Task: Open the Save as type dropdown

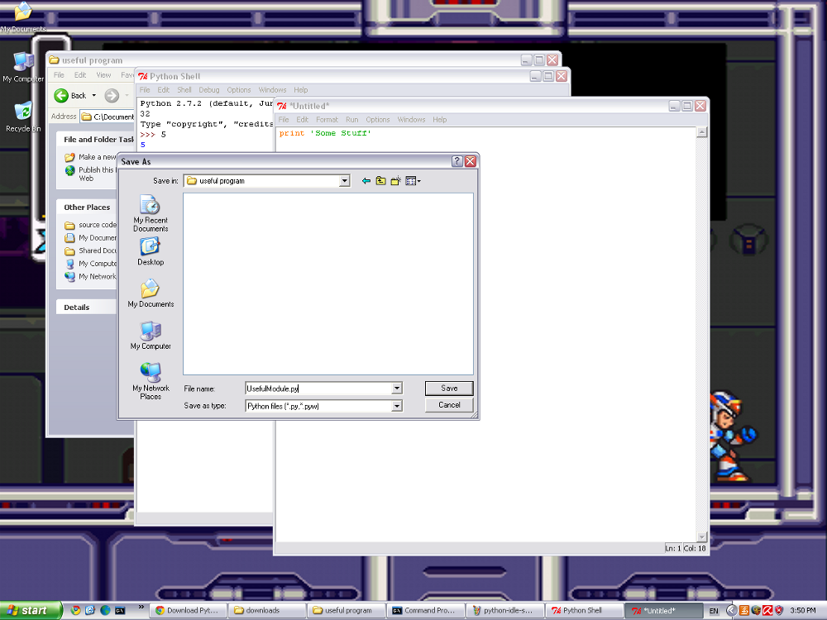Action: pyautogui.click(x=397, y=407)
